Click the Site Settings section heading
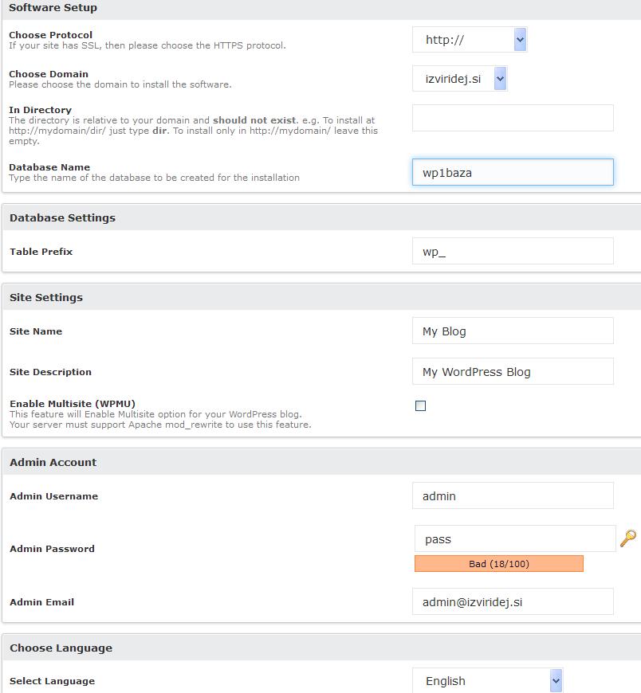641x693 pixels. point(46,297)
